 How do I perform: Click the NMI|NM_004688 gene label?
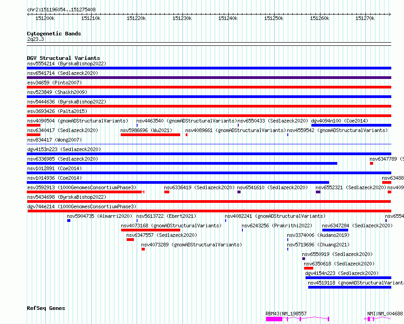point(385,314)
